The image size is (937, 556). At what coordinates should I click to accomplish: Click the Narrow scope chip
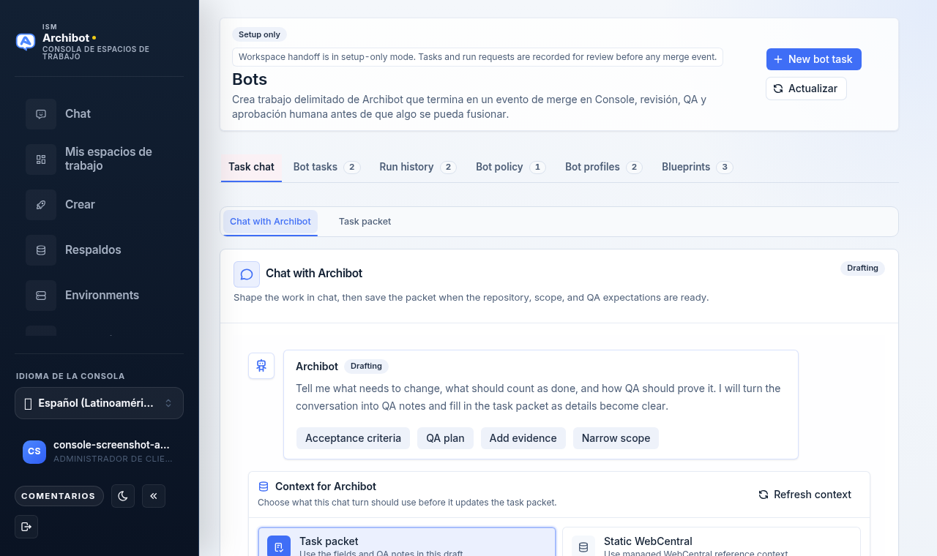[x=616, y=438]
